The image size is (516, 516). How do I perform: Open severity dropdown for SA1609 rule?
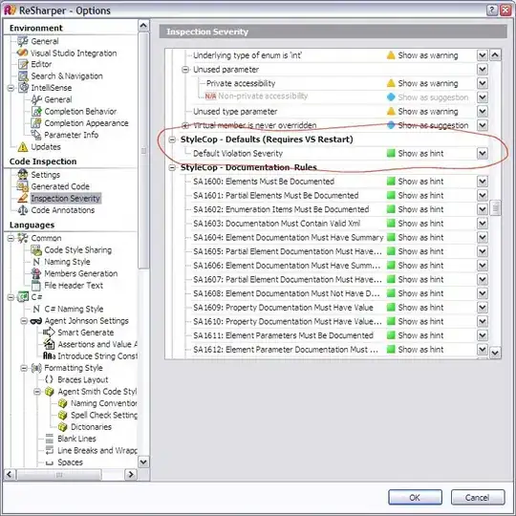tap(483, 308)
